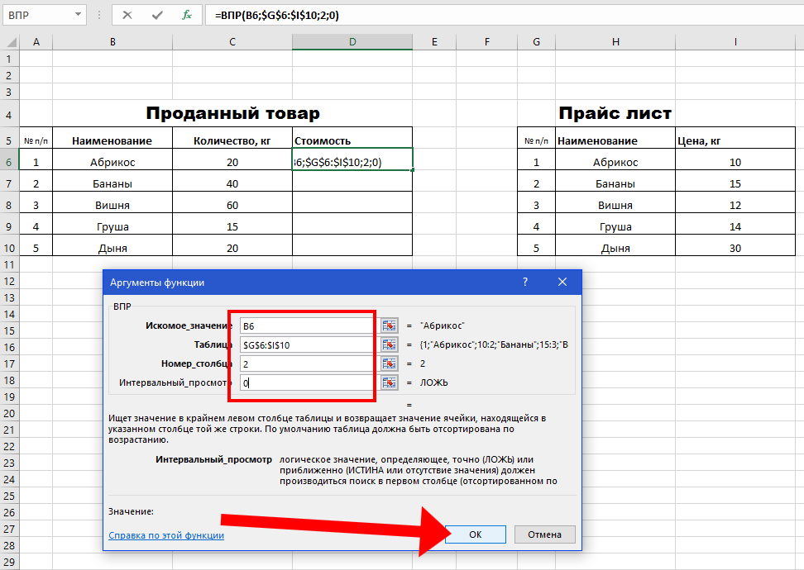Select row 6 header
The height and width of the screenshot is (570, 804).
9,162
